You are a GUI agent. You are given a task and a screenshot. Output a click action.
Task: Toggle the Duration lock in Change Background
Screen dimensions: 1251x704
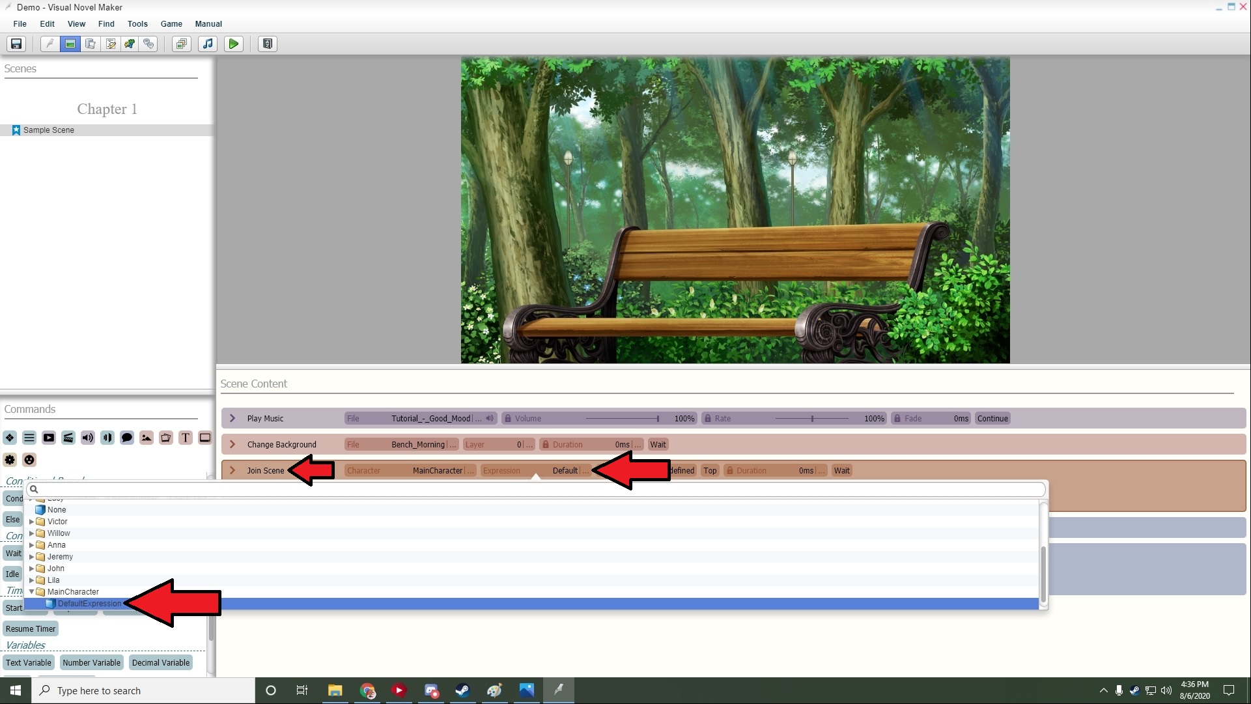point(546,445)
